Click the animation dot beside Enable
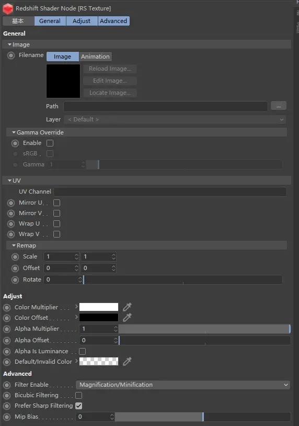 (x=15, y=143)
